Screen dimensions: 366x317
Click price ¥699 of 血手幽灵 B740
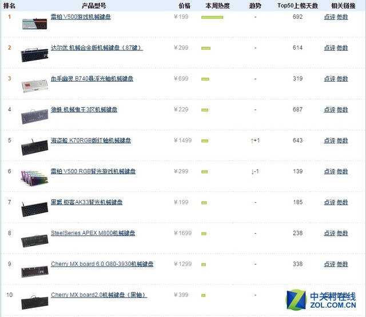coord(181,79)
